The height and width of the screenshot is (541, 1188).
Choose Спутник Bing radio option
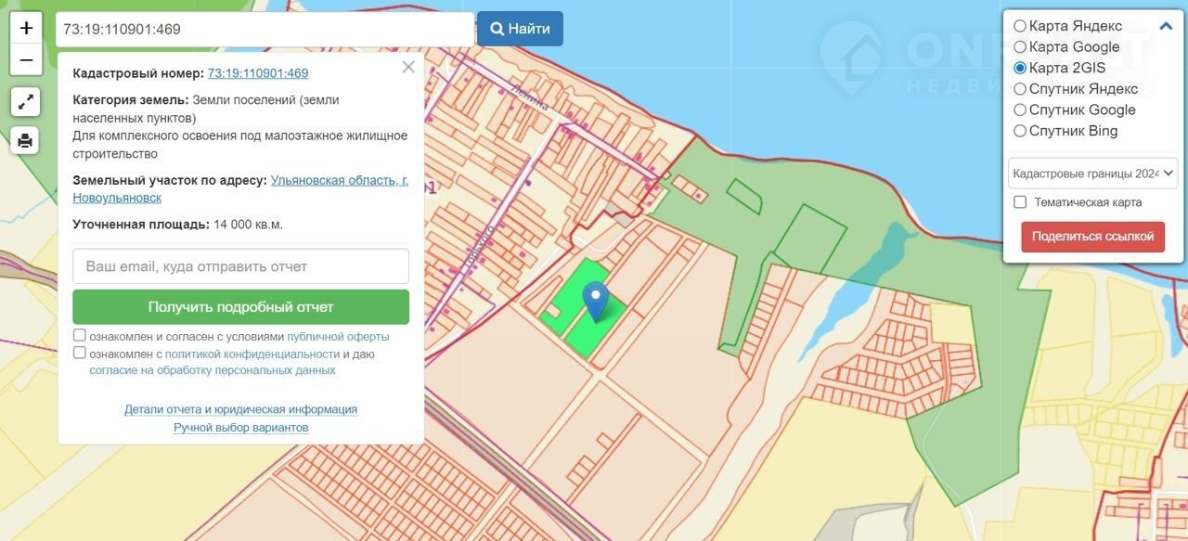click(x=1020, y=131)
